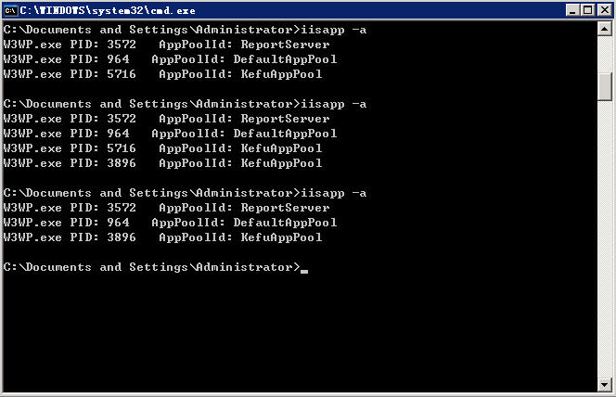Click 'ReportServer' in the first output block
Screen dimensions: 616x397
[x=285, y=45]
